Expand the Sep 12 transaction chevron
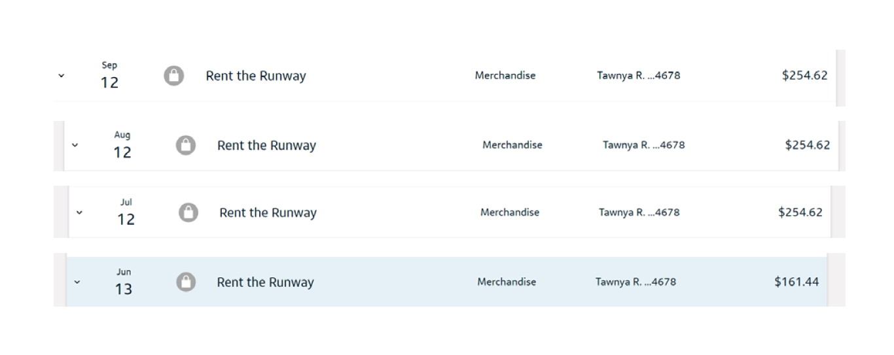894x355 pixels. coord(62,76)
